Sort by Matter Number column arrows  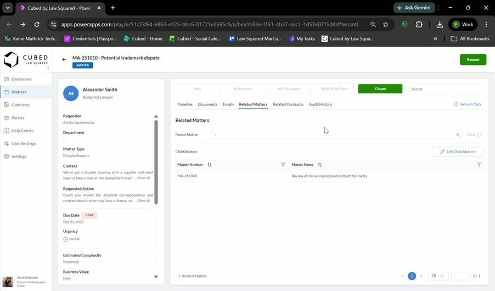point(209,165)
